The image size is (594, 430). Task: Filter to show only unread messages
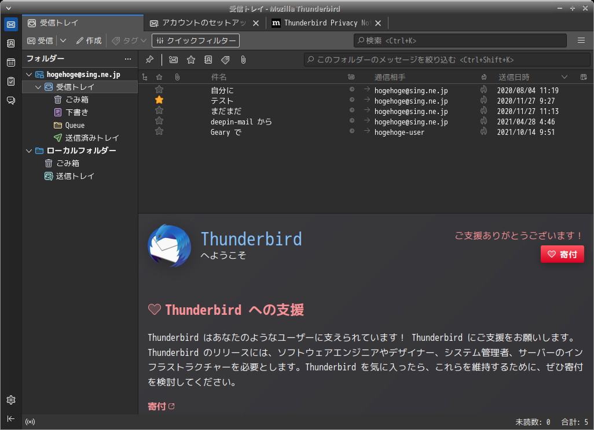pyautogui.click(x=174, y=60)
